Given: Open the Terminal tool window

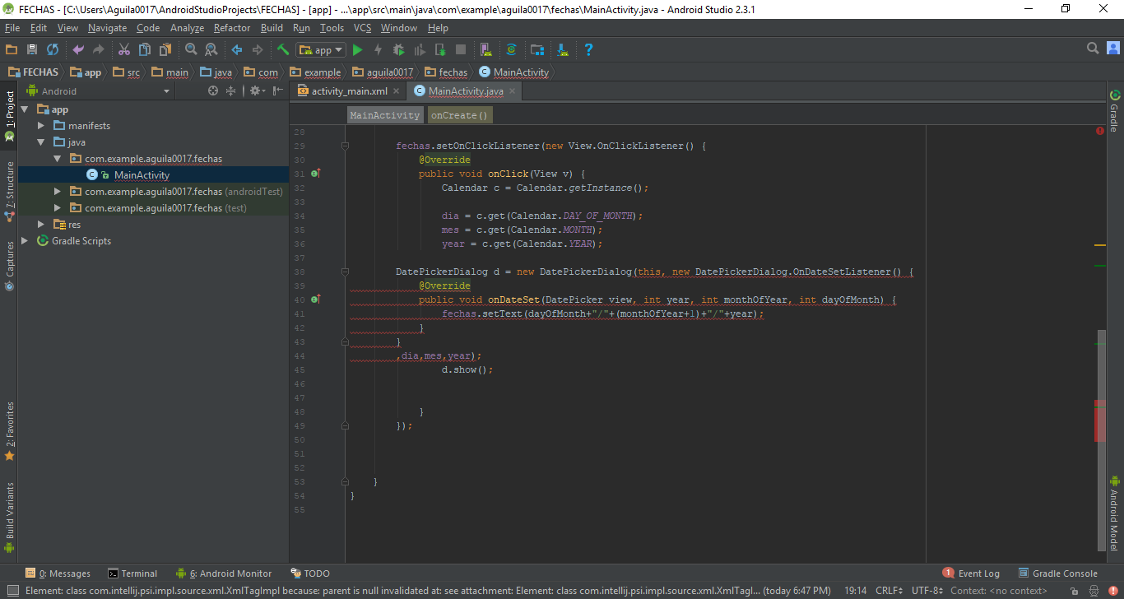Looking at the screenshot, I should 131,573.
